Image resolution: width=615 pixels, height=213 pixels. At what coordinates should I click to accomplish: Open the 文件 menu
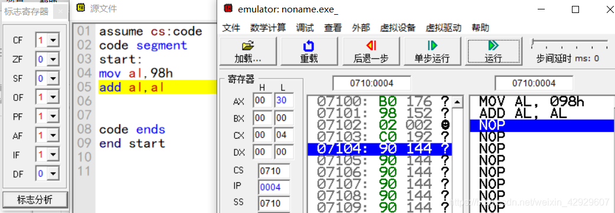point(231,28)
